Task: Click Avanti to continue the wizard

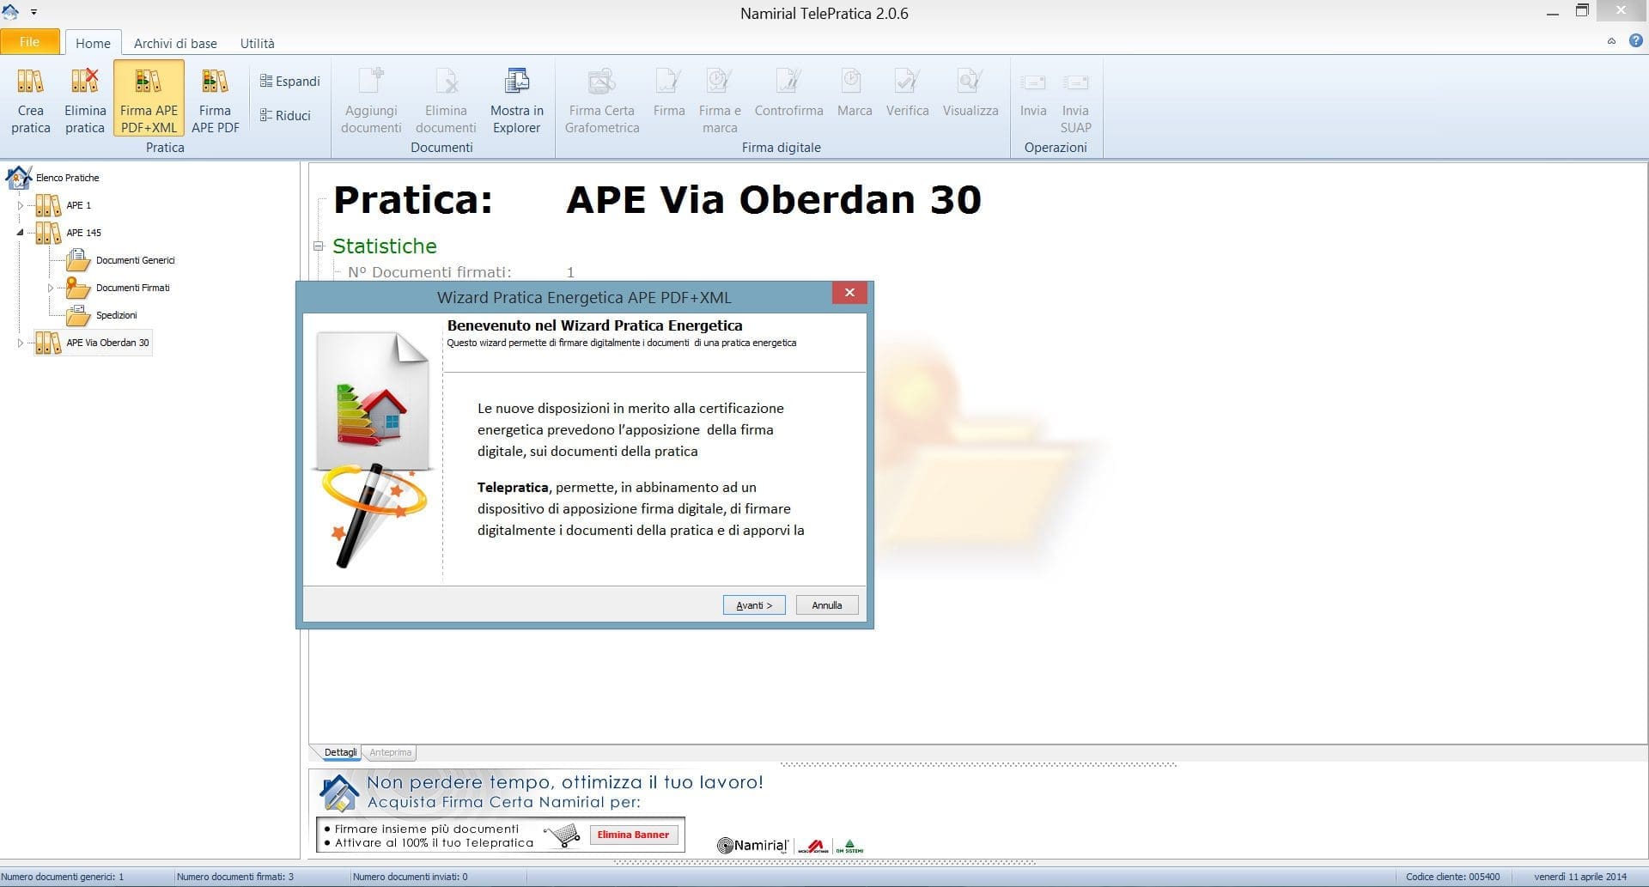Action: coord(753,605)
